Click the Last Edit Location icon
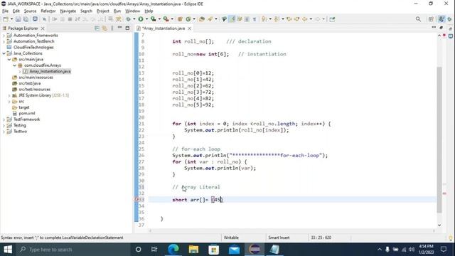The width and height of the screenshot is (455, 256). pyautogui.click(x=289, y=19)
